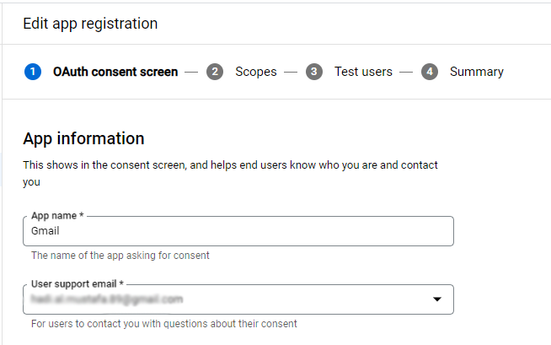Select step 3 circle icon
The image size is (551, 345).
coord(313,72)
